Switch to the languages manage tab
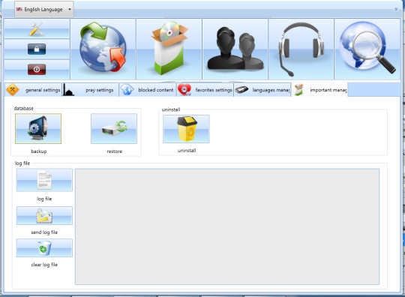The height and width of the screenshot is (297, 405). point(262,90)
